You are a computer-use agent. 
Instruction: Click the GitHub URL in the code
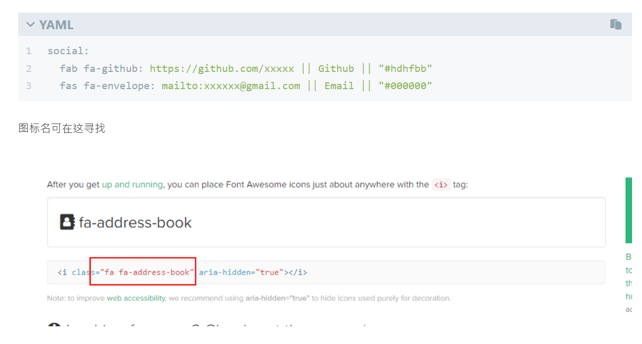click(221, 68)
